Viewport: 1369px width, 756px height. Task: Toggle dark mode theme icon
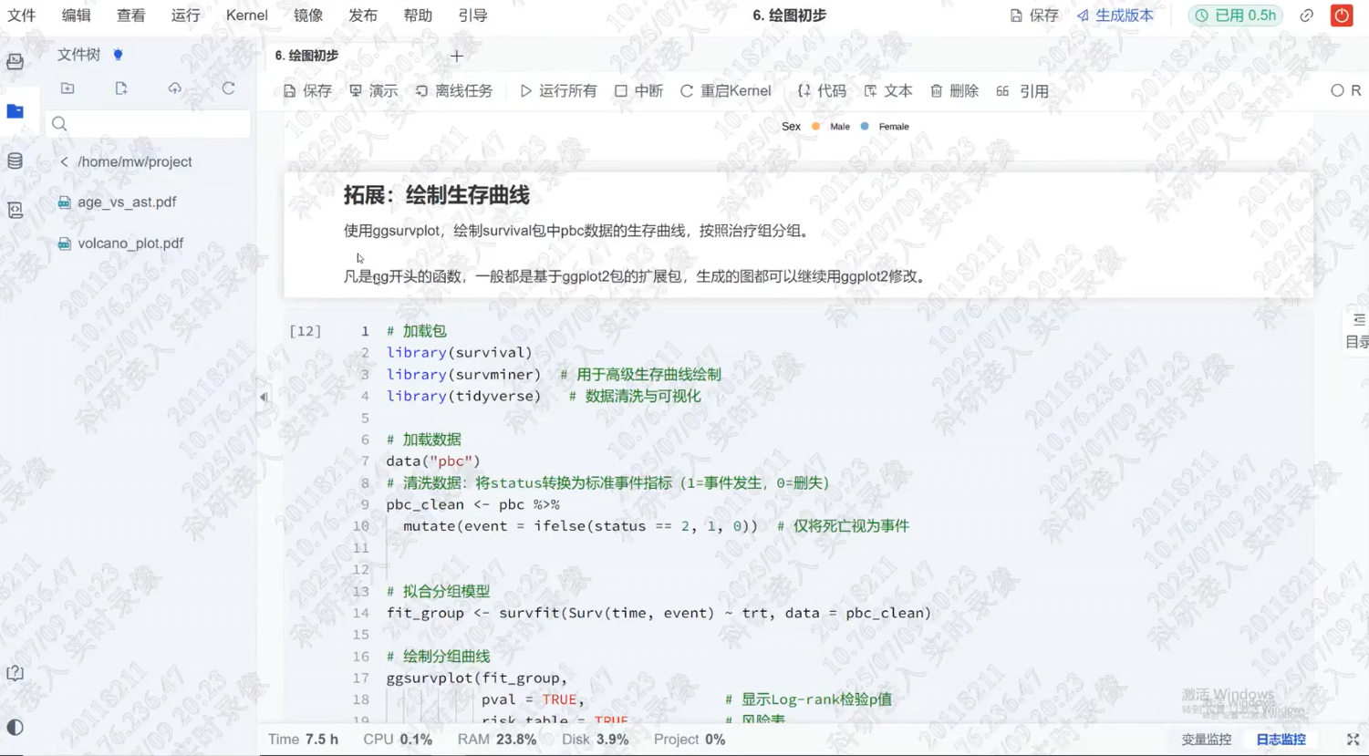coord(16,727)
